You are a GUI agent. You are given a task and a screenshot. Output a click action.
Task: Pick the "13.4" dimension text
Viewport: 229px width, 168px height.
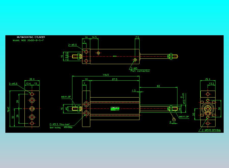coord(28,84)
